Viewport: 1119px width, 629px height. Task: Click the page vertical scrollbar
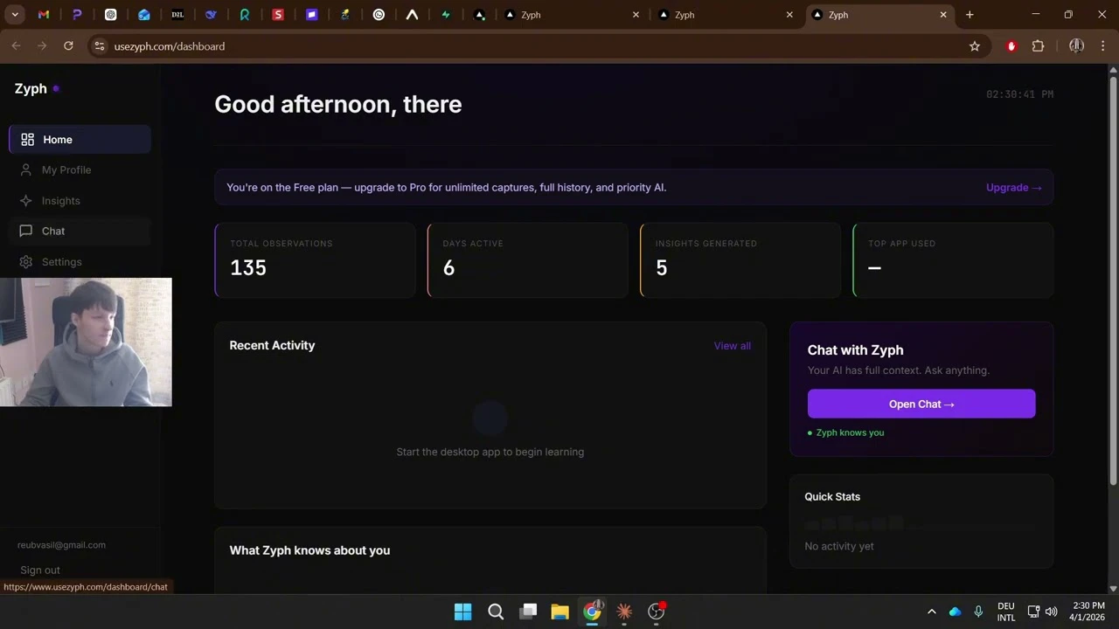1113,280
